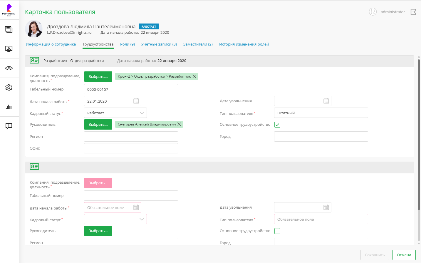Image resolution: width=421 pixels, height=263 pixels.
Task: Click the logout icon next to administrator
Action: coord(413,12)
